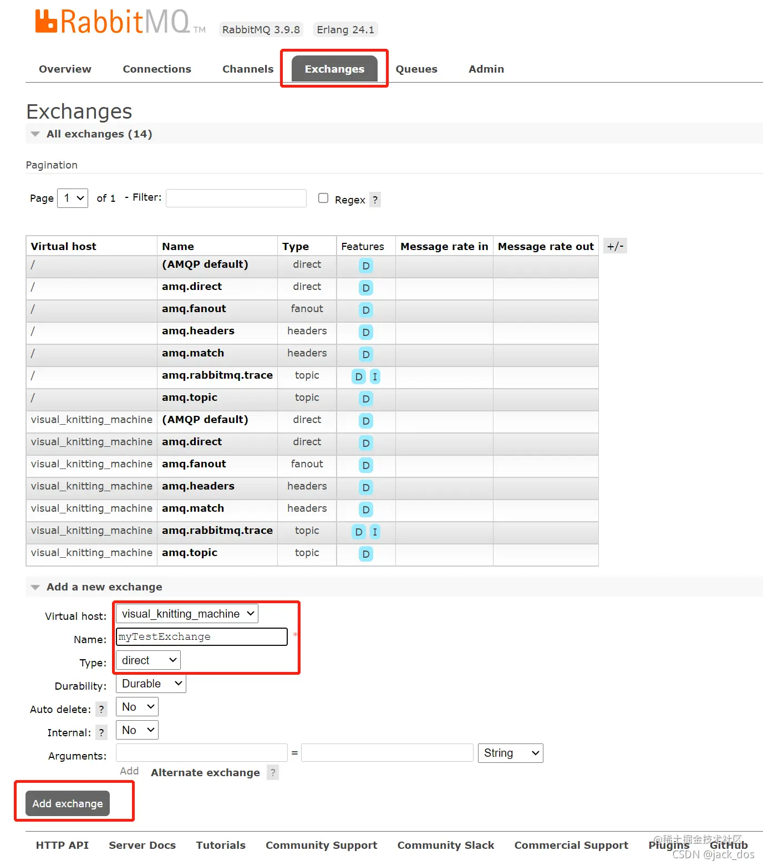Screen dimensions: 763x866
Task: Open the Admin tab
Action: (x=486, y=69)
